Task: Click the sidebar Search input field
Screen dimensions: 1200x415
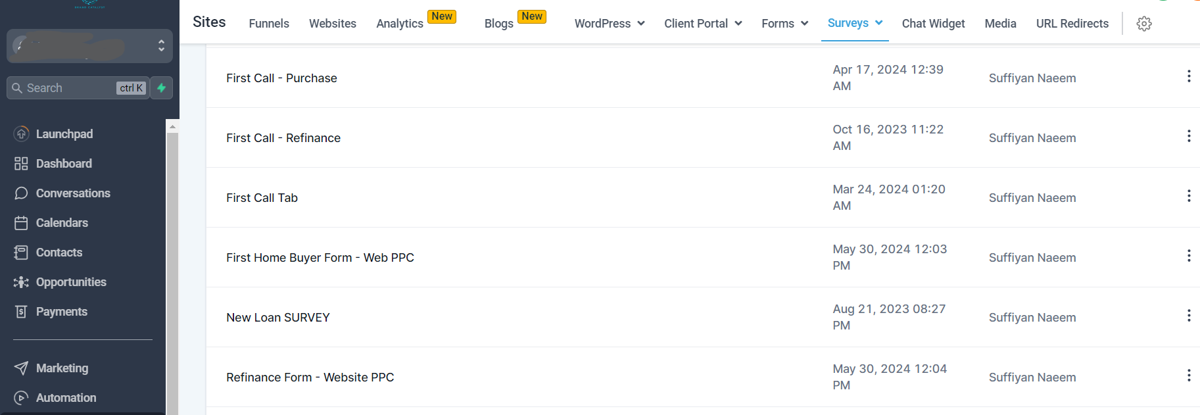Action: 78,88
